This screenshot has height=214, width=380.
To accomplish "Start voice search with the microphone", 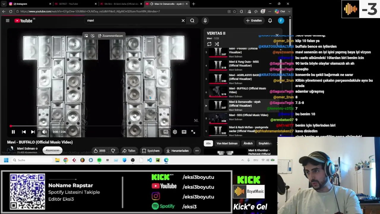I will click(205, 21).
